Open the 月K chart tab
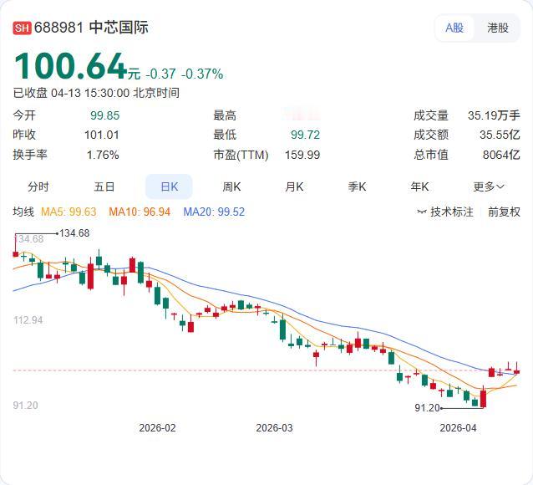 [294, 186]
